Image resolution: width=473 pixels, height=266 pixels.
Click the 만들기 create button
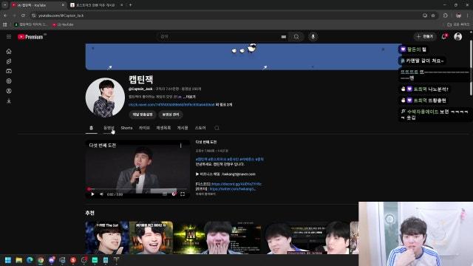coord(425,36)
